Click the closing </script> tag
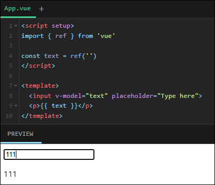 click(38, 66)
